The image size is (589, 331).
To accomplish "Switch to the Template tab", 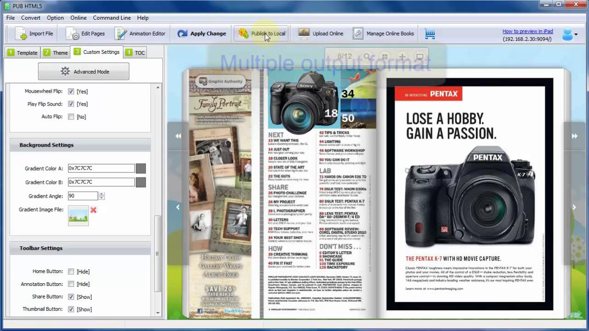I will [23, 52].
